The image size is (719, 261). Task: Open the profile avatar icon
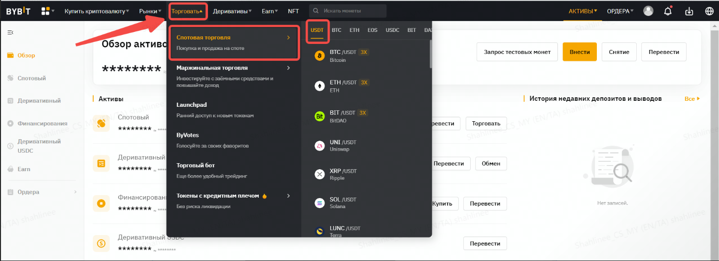[x=648, y=11]
